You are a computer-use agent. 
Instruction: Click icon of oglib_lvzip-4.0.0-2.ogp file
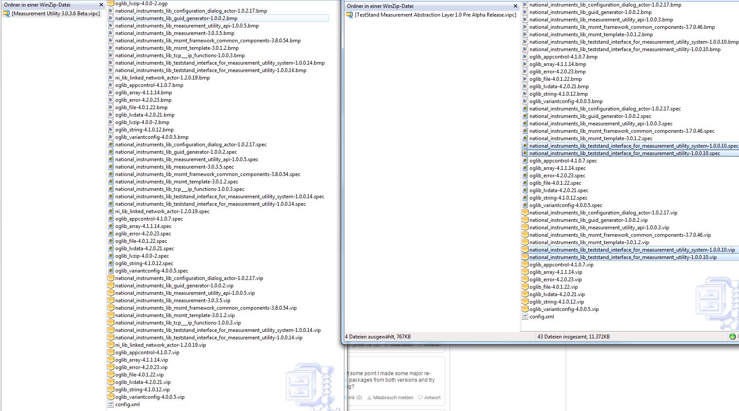[x=111, y=3]
